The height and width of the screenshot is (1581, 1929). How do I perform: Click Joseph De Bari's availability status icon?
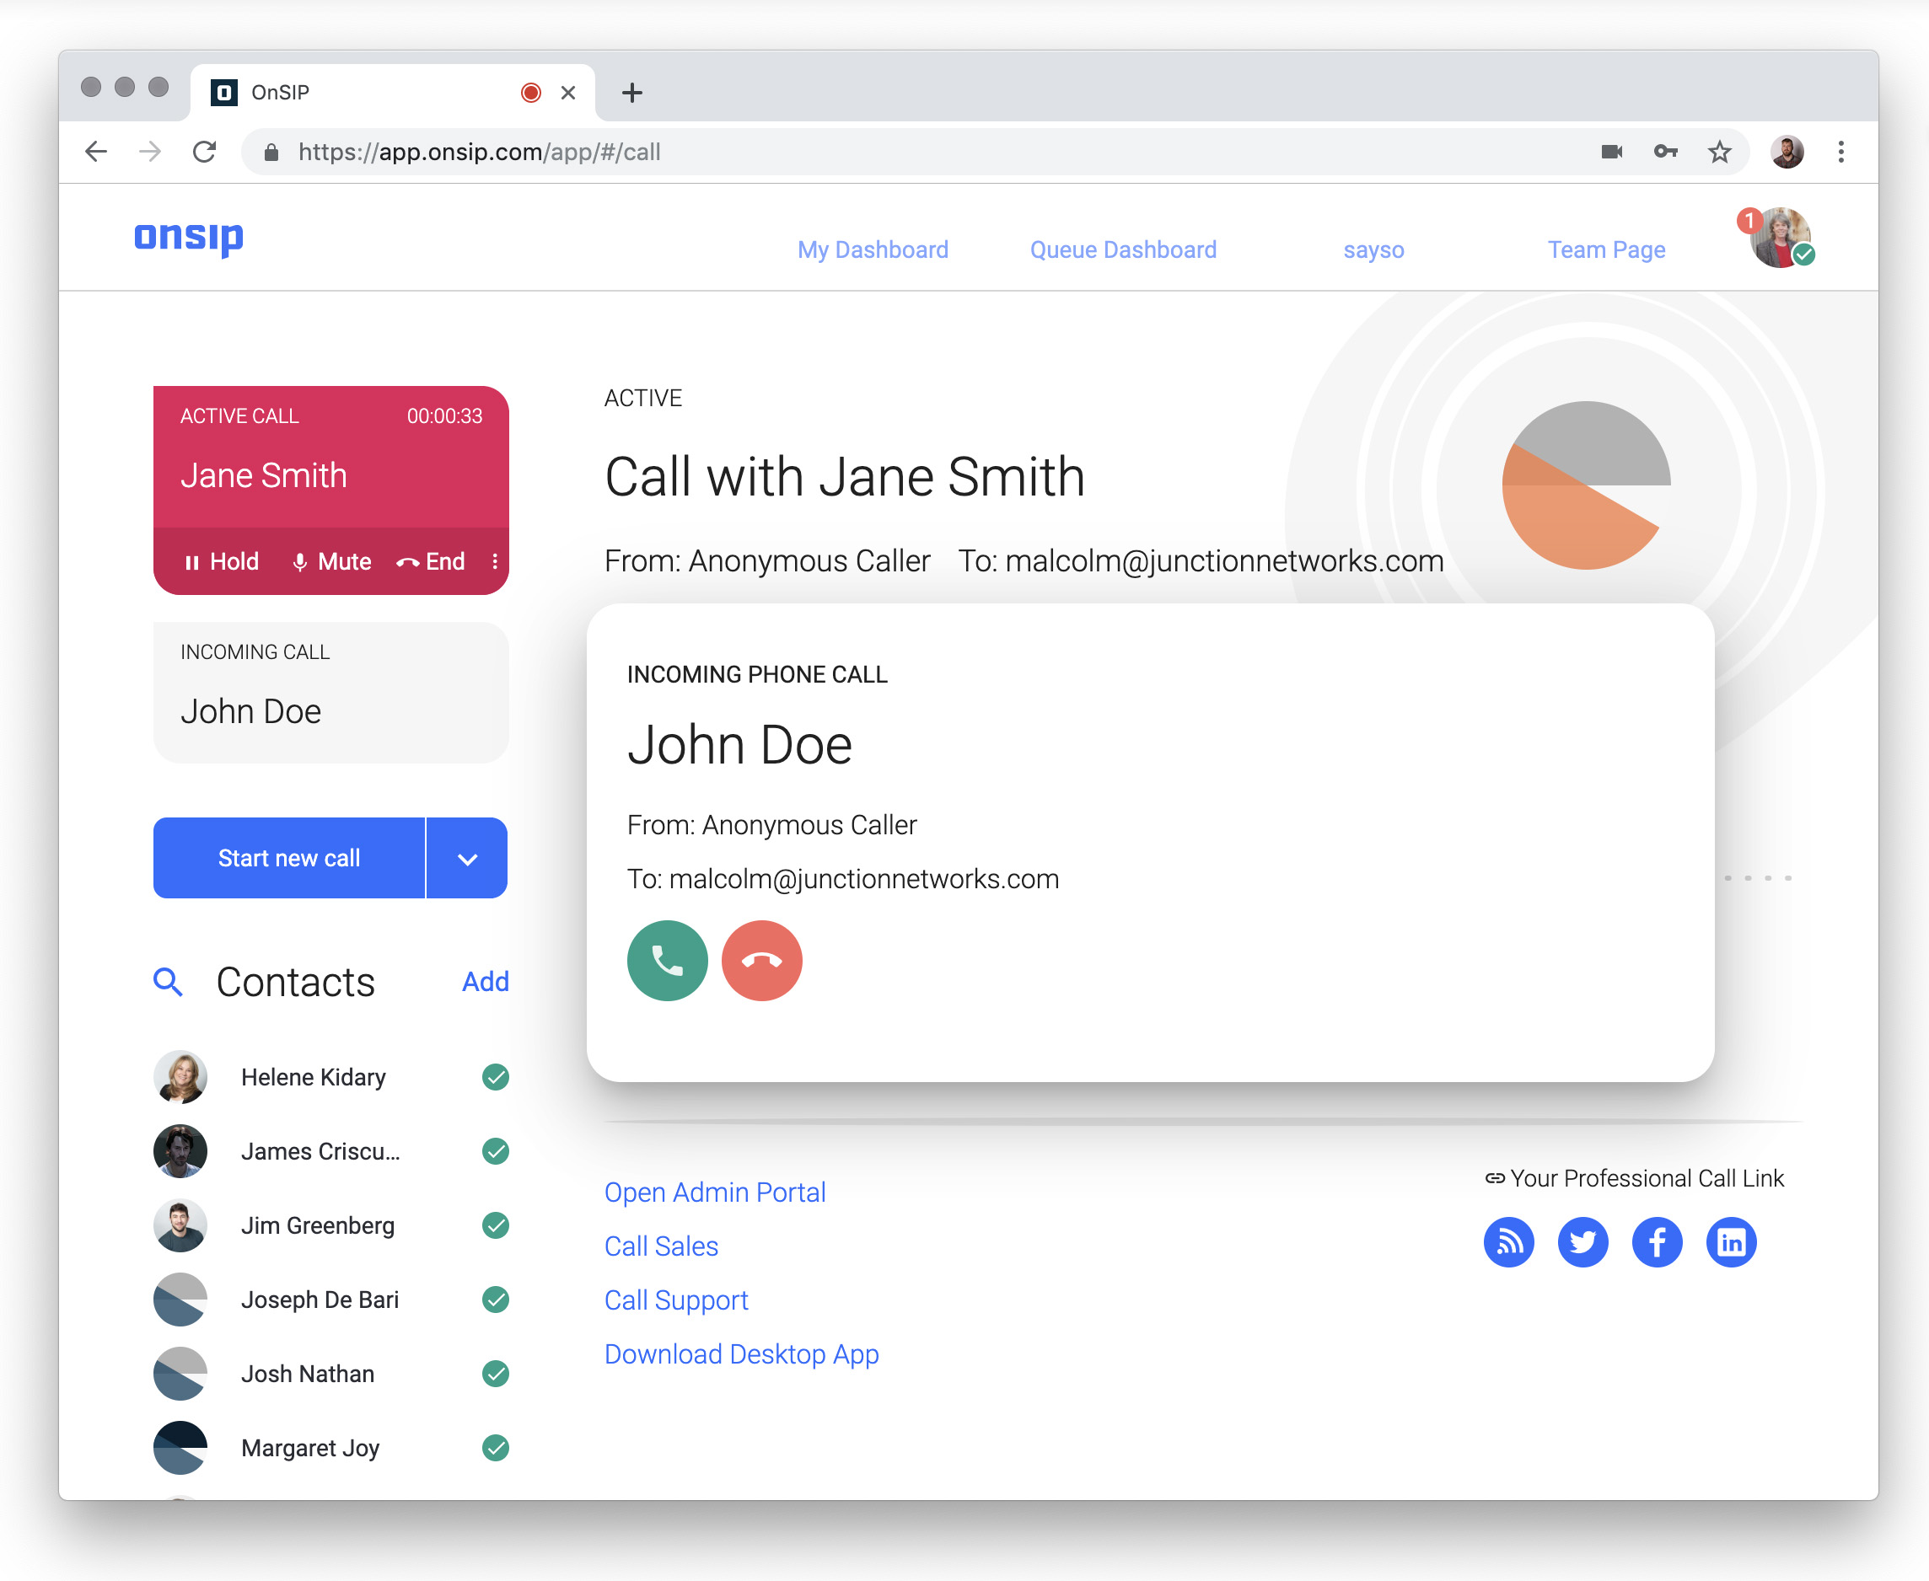[496, 1300]
